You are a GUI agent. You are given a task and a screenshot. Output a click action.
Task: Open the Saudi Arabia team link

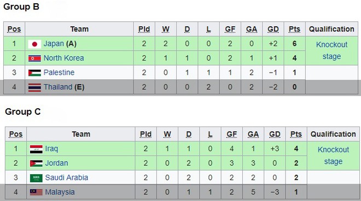(x=67, y=178)
